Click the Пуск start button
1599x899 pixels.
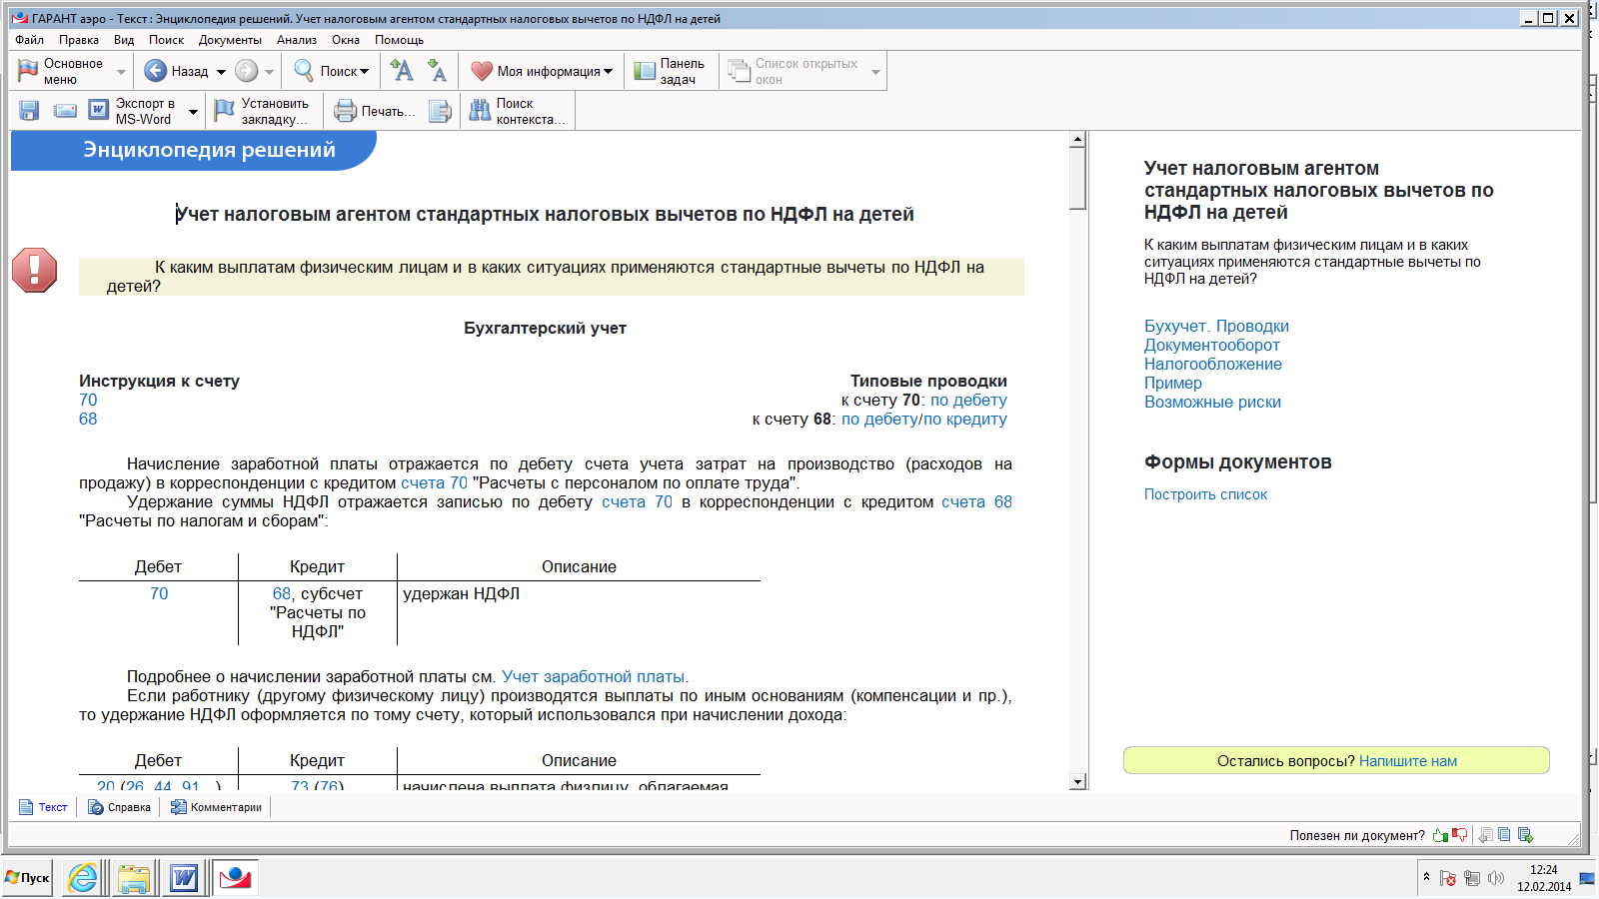point(28,878)
